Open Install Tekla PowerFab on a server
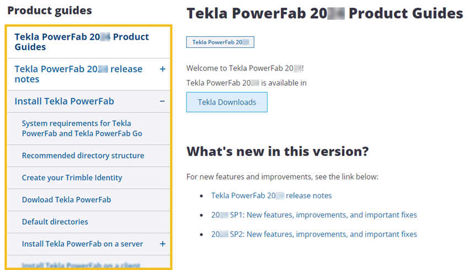468x270 pixels. [x=83, y=244]
